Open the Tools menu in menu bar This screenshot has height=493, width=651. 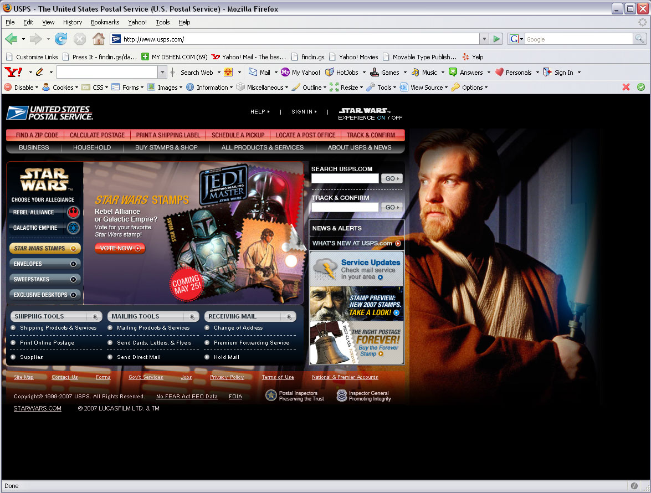163,22
